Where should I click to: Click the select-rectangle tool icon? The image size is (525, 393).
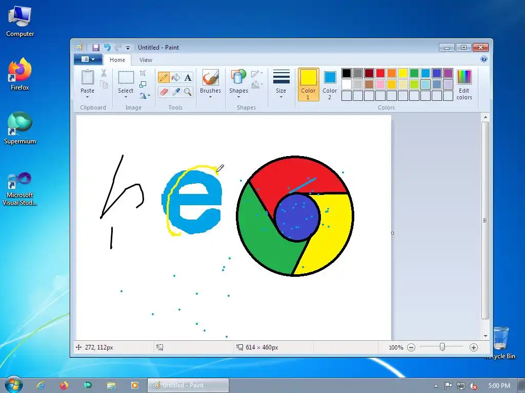126,77
